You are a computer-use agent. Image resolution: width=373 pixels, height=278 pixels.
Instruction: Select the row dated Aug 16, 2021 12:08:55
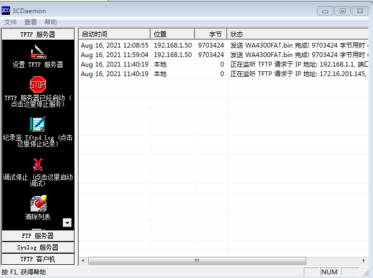(x=223, y=45)
